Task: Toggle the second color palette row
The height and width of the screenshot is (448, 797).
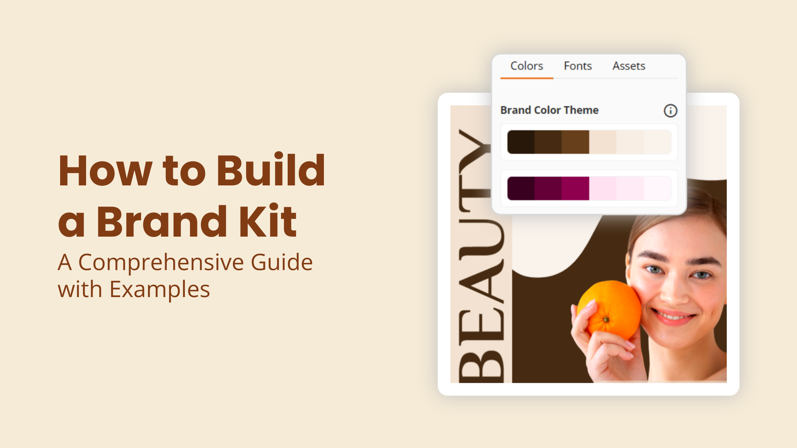Action: [x=589, y=188]
